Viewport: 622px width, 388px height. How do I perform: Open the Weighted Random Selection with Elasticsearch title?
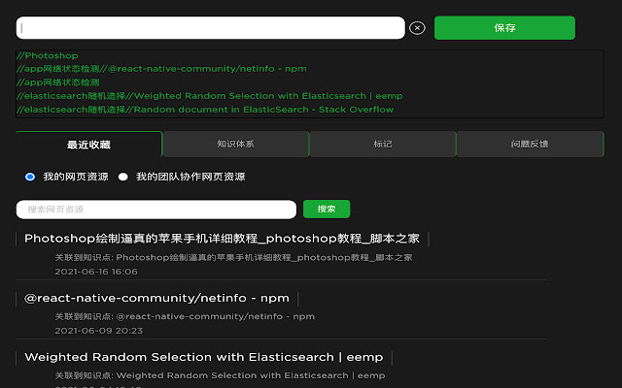(204, 357)
